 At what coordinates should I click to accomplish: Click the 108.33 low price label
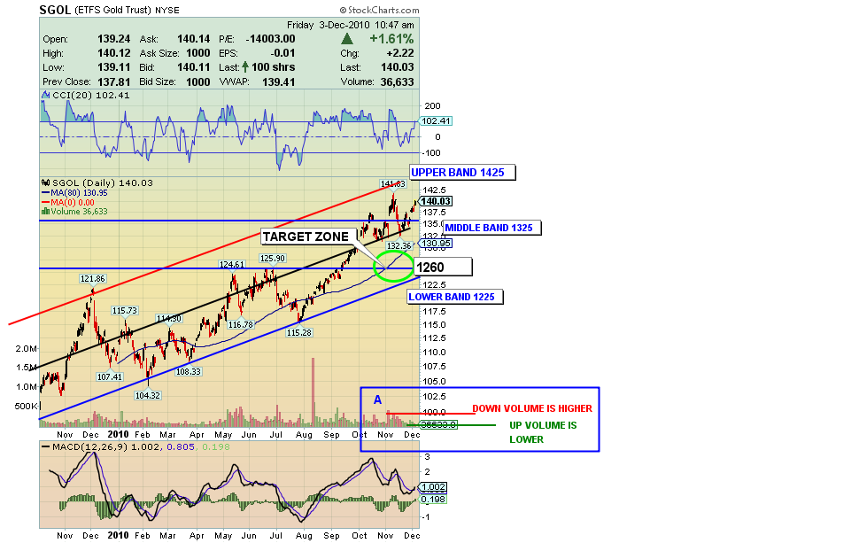click(x=189, y=371)
